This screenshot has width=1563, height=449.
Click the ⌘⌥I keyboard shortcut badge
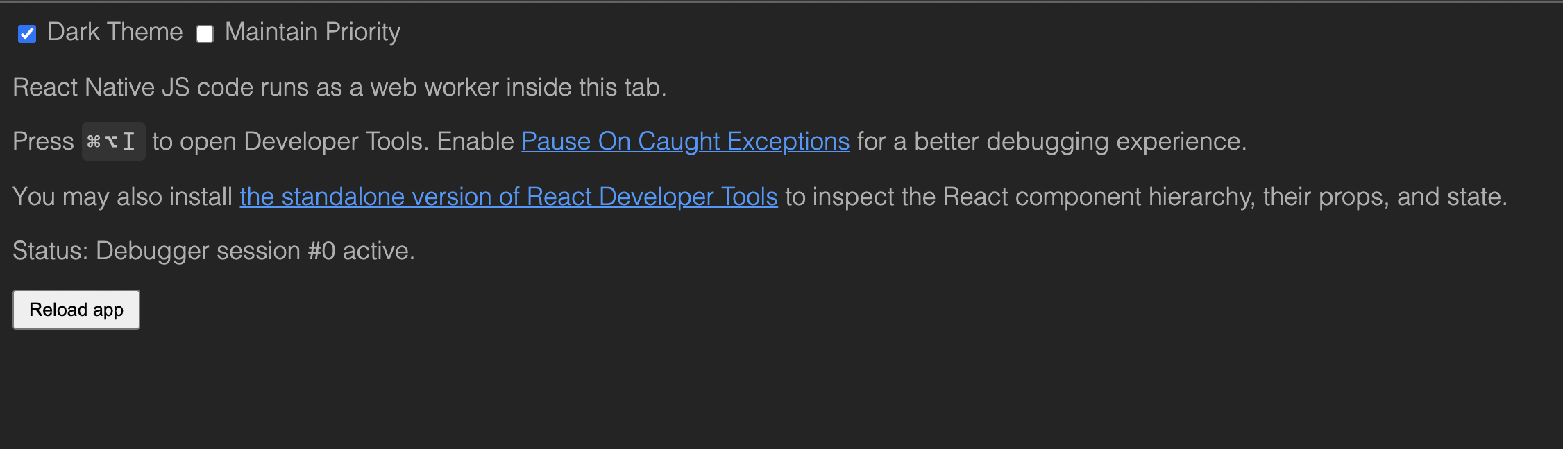click(113, 141)
